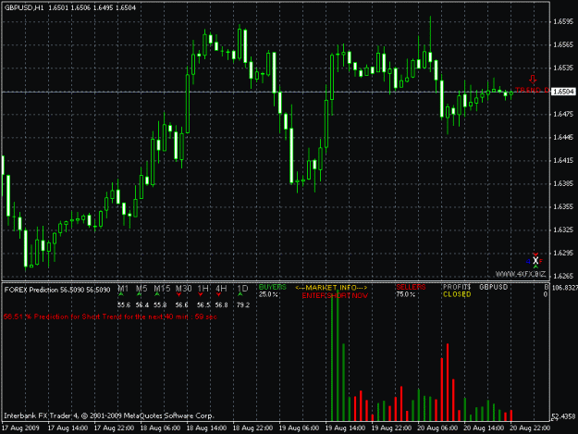Click the highlighted 1.6504 current price tag
Screen dimensions: 578x434
pyautogui.click(x=563, y=92)
